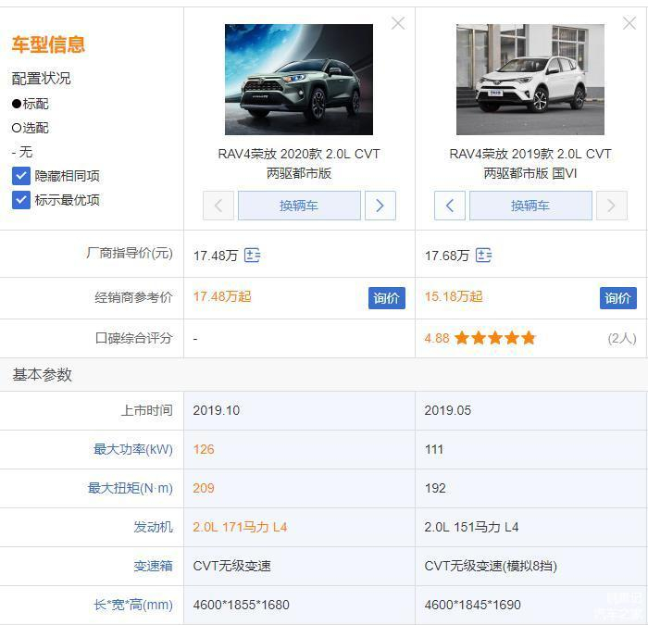
Task: Click the 126 max power value
Action: 204,449
